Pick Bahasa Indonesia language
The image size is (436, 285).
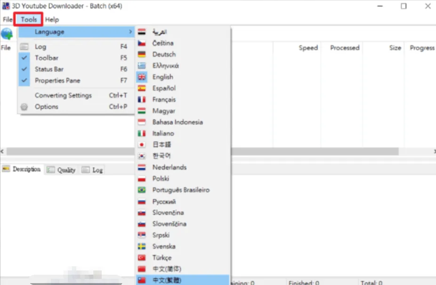pos(183,122)
